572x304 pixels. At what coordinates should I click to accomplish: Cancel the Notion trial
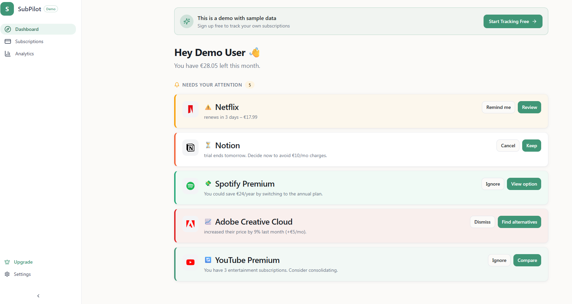pos(508,146)
